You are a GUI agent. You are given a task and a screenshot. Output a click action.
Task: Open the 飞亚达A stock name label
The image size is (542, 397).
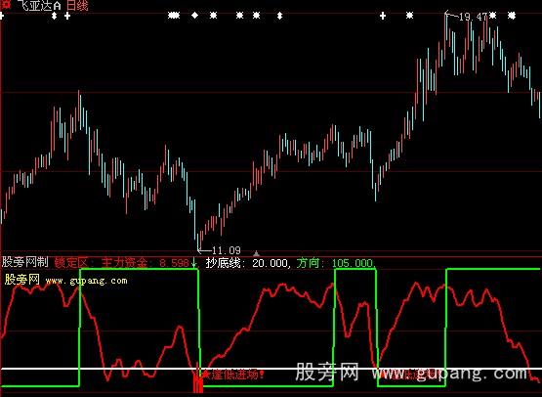(39, 5)
